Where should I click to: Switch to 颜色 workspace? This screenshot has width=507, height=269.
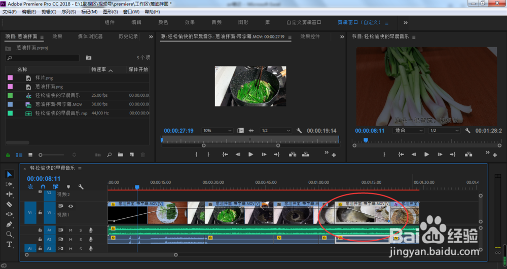pos(163,22)
